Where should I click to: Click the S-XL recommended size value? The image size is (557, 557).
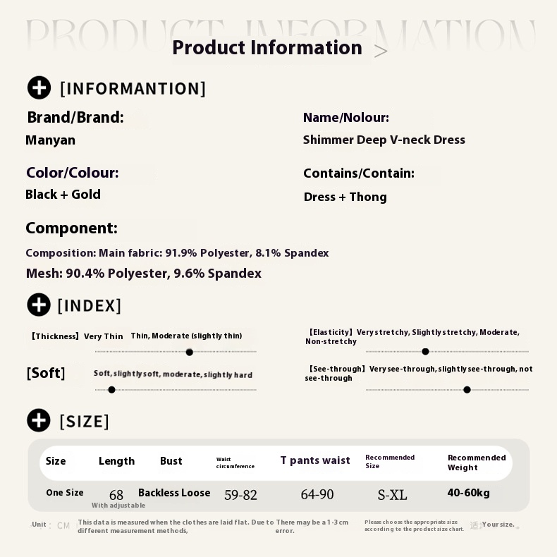click(x=392, y=495)
